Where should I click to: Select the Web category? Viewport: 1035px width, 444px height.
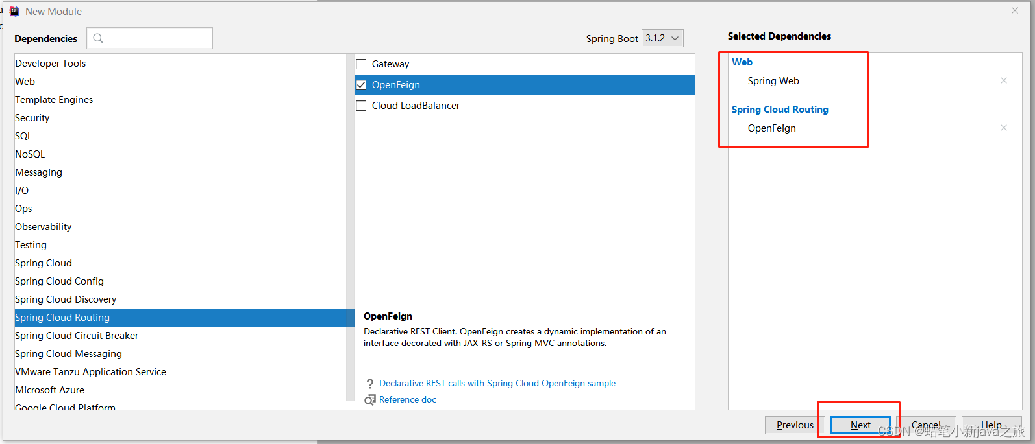click(x=181, y=82)
